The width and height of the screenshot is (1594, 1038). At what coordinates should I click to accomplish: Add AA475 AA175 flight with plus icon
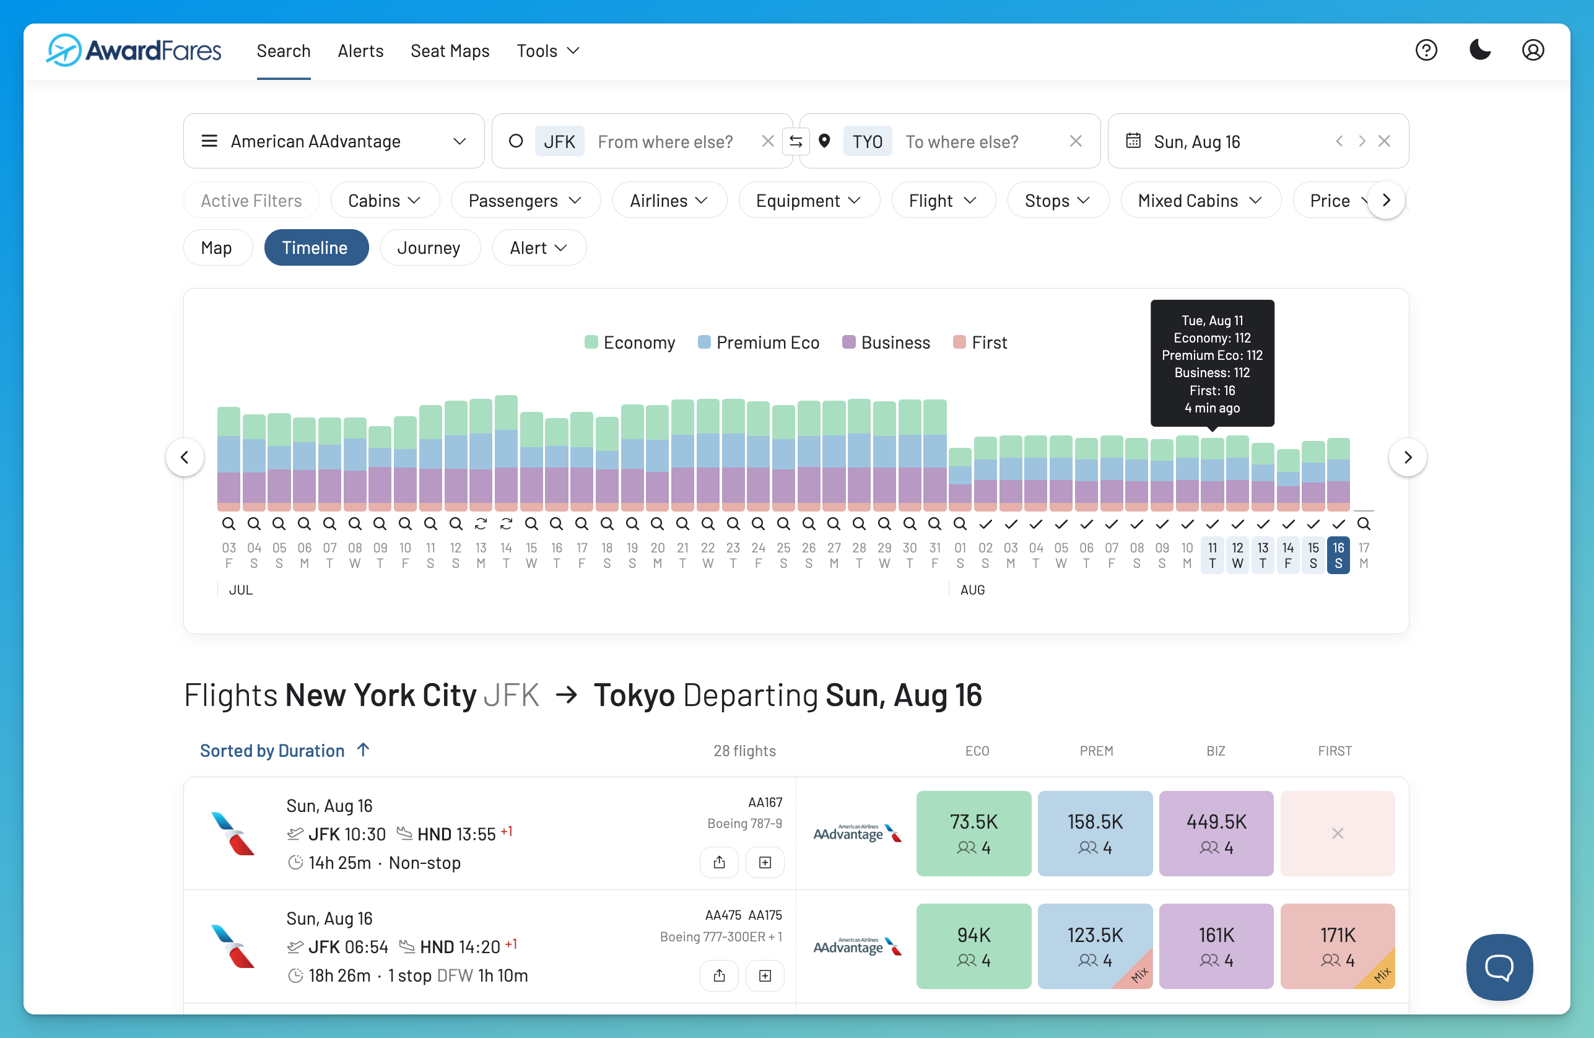(x=765, y=975)
